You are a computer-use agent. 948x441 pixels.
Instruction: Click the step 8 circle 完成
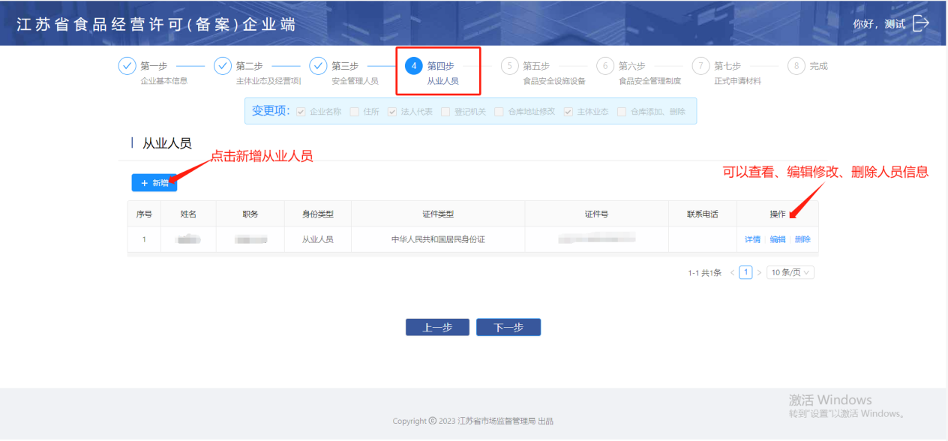tap(796, 66)
